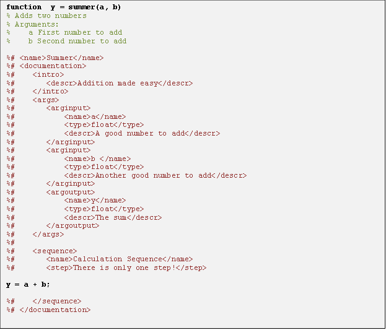Click the 'There is only one step!' line
Viewport: 386px width, 330px height.
click(126, 267)
